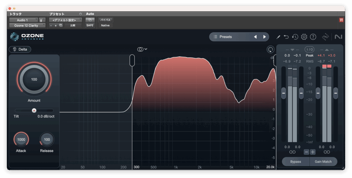
Task: Open the Ozone 12 Clarity plugin dropdown
Action: 27,25
